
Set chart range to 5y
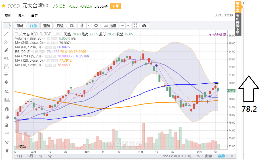point(50,156)
